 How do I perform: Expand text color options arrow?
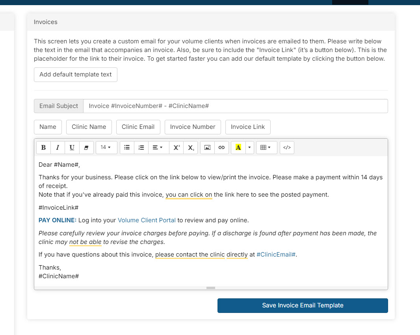pos(249,147)
